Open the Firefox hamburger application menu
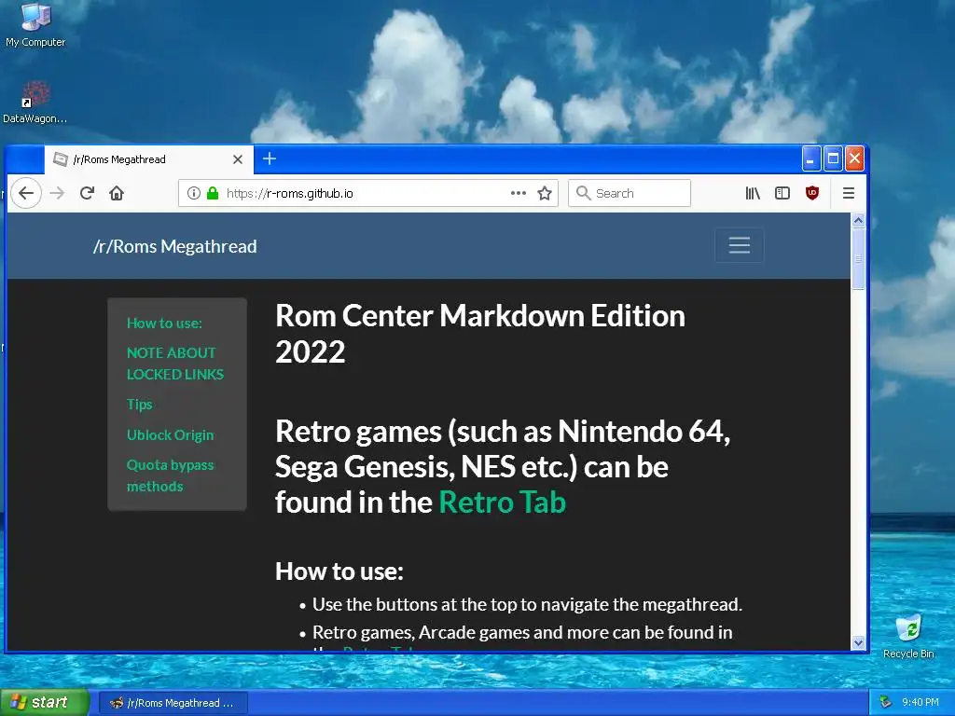955x716 pixels. pyautogui.click(x=848, y=193)
